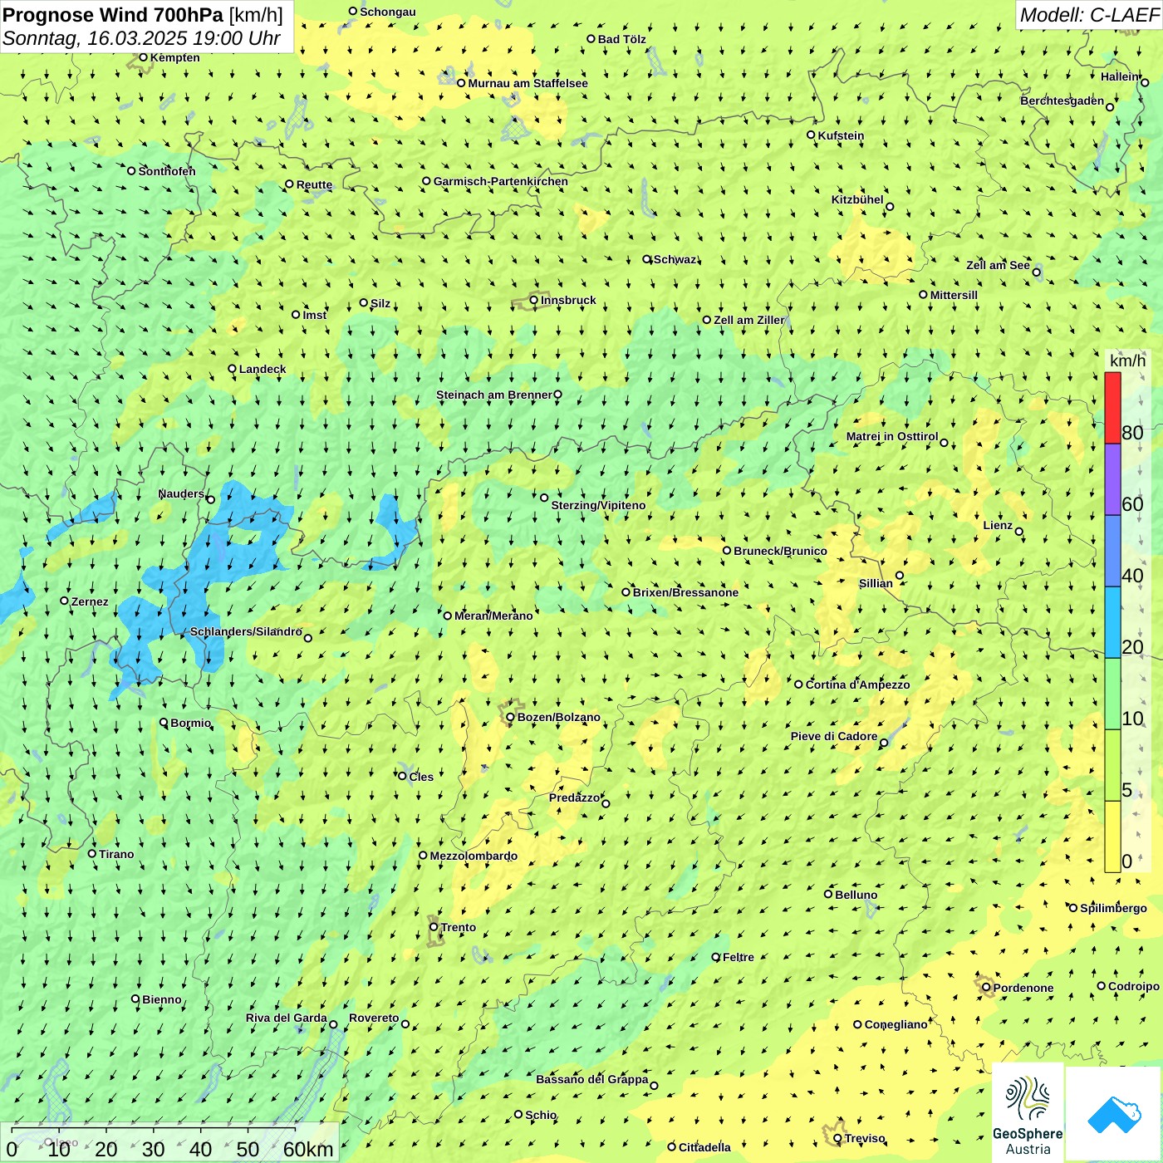Viewport: 1163px width, 1163px height.
Task: Click the 'Predazzo' city label
Action: 574,798
